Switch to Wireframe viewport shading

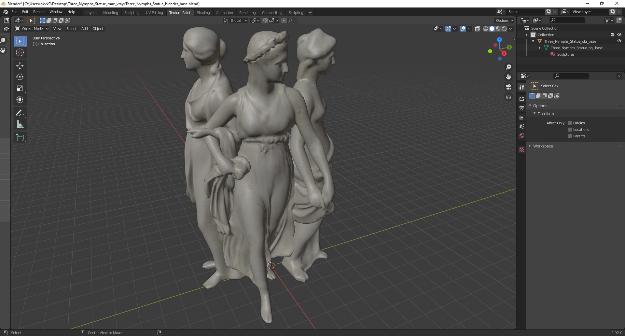click(x=485, y=29)
